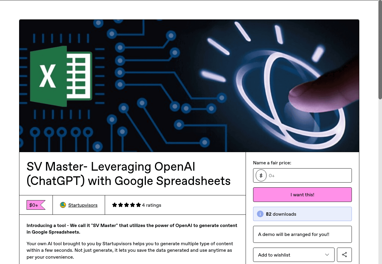Expand the Add to wishlist chevron
The height and width of the screenshot is (264, 382).
click(327, 255)
